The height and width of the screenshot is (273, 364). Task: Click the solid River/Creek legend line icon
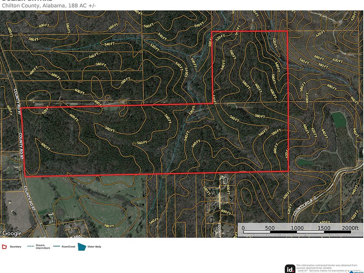pyautogui.click(x=56, y=246)
